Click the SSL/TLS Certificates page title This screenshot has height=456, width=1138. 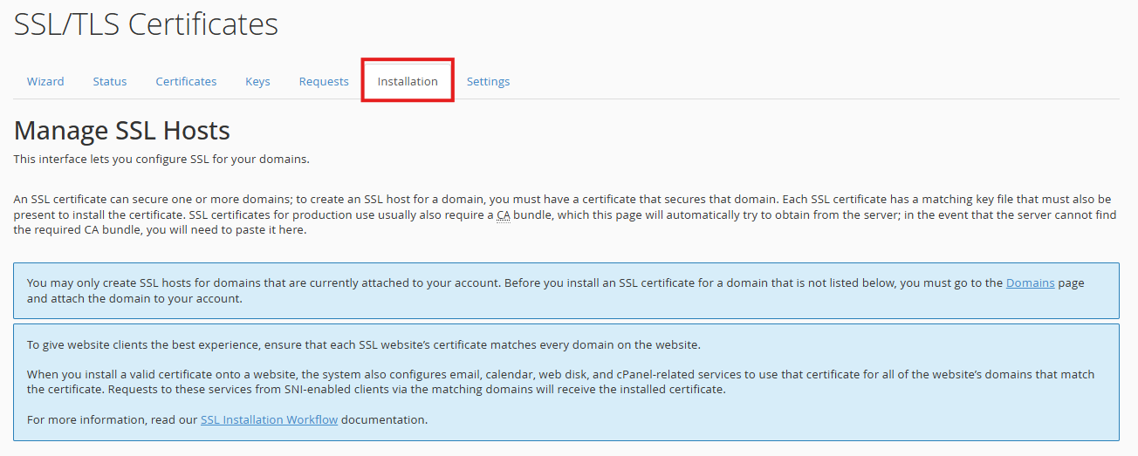tap(146, 24)
